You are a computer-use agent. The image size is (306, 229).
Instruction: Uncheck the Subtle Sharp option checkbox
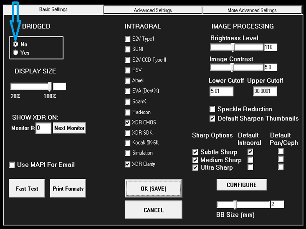195,152
